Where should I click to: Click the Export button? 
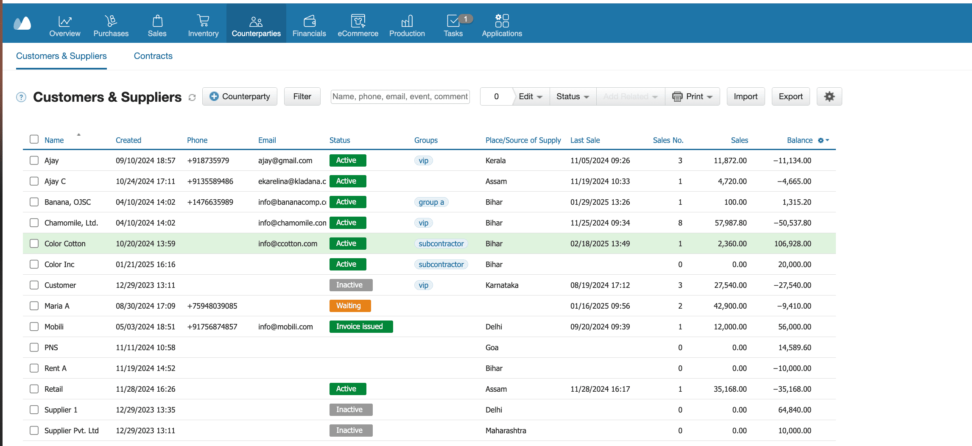point(790,97)
